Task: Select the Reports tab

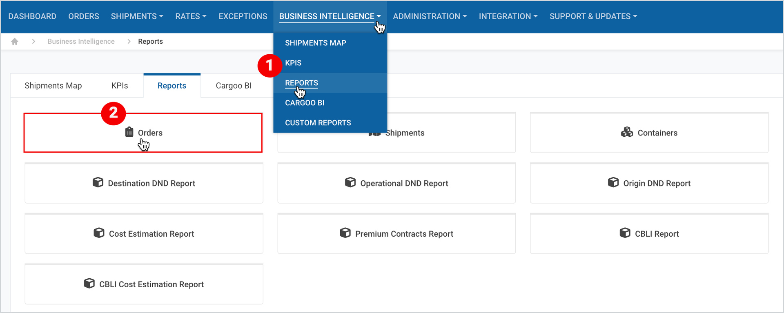Action: pos(172,86)
